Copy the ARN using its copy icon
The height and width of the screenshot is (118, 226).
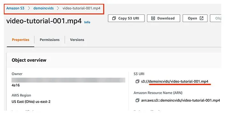tap(137, 100)
